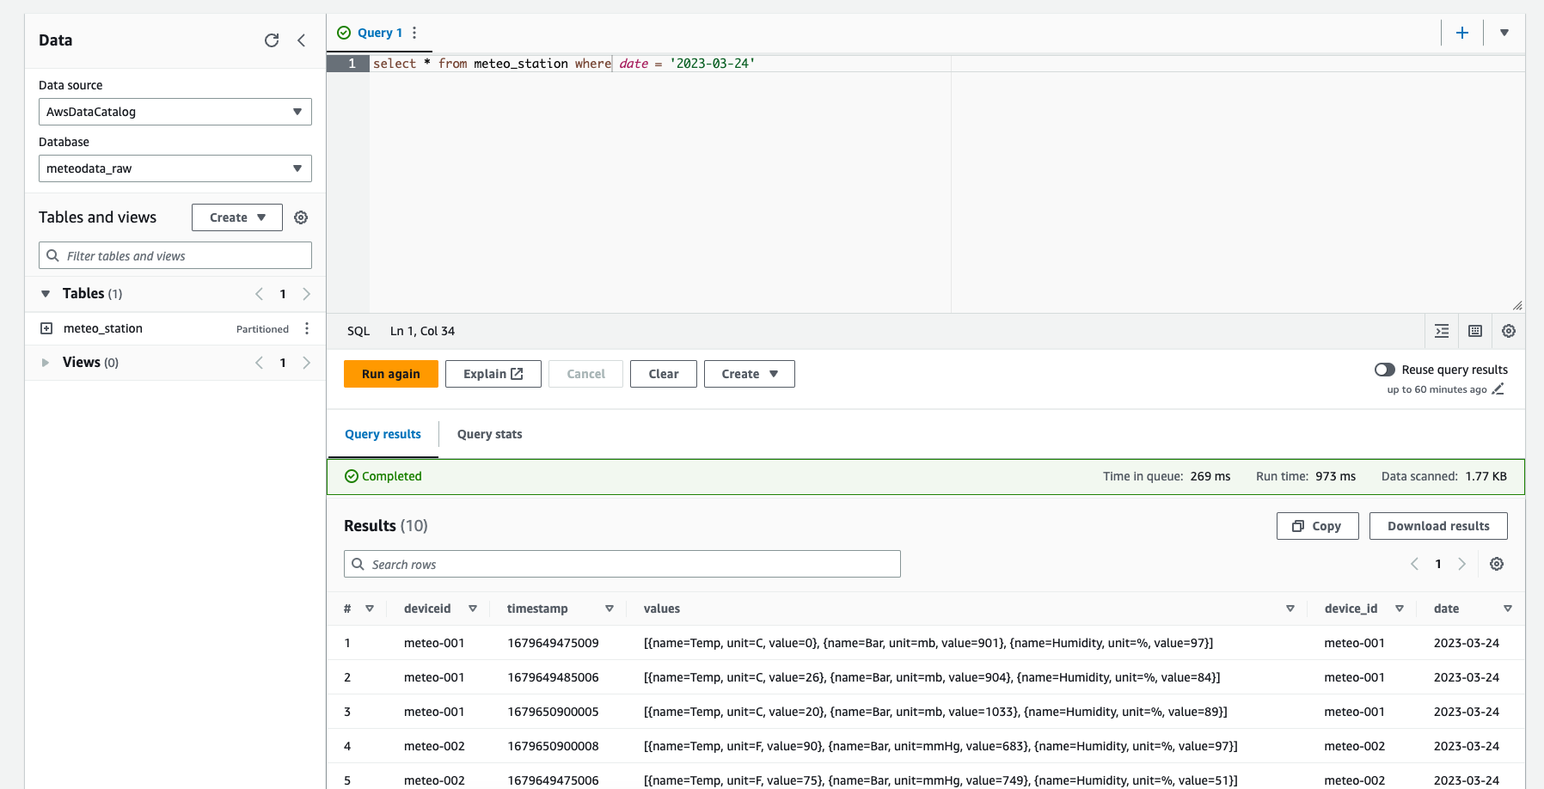This screenshot has height=789, width=1544.
Task: Click values cell containing value=901
Action: coord(928,643)
